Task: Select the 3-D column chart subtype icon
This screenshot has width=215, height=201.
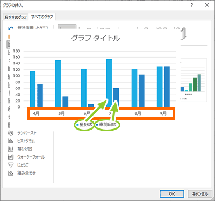Action: (183, 34)
